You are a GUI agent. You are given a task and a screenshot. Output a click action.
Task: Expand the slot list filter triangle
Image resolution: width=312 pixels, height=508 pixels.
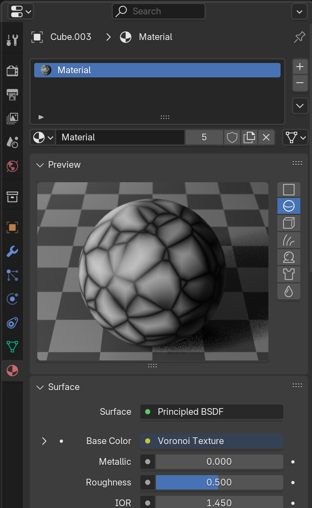click(x=41, y=117)
